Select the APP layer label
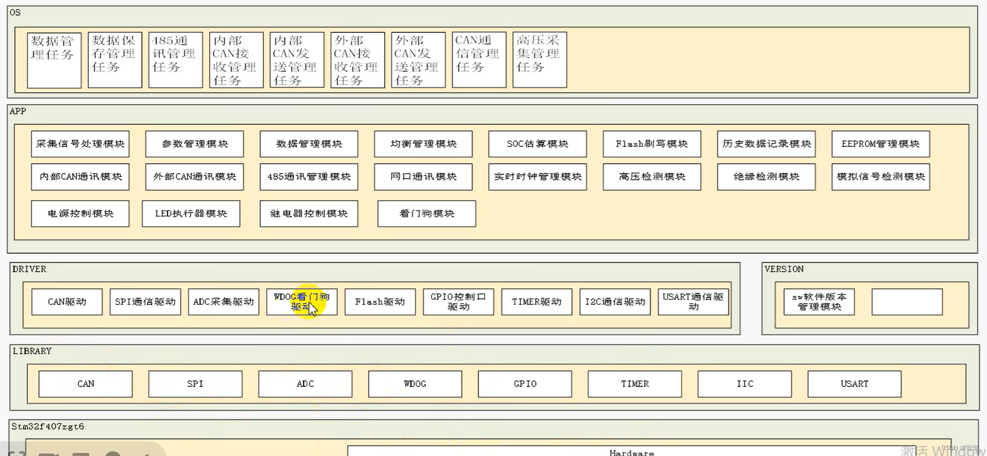The image size is (987, 456). 18,111
